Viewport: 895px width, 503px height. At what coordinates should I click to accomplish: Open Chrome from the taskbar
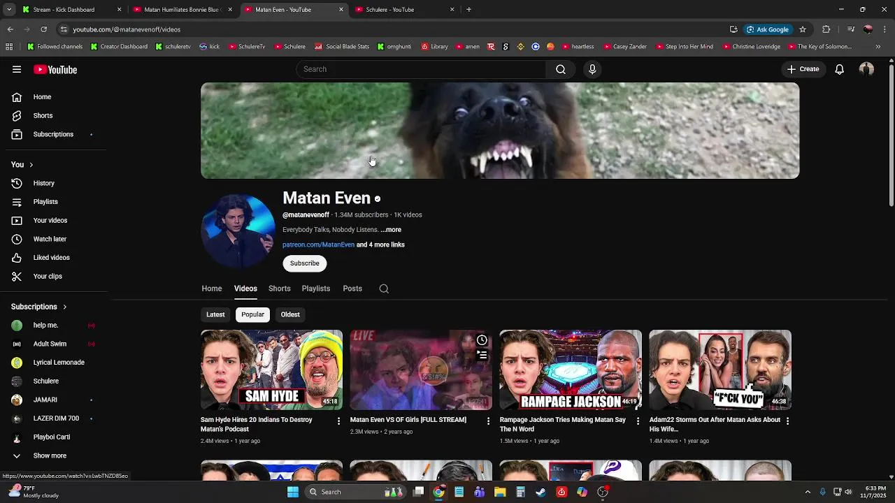tap(438, 492)
